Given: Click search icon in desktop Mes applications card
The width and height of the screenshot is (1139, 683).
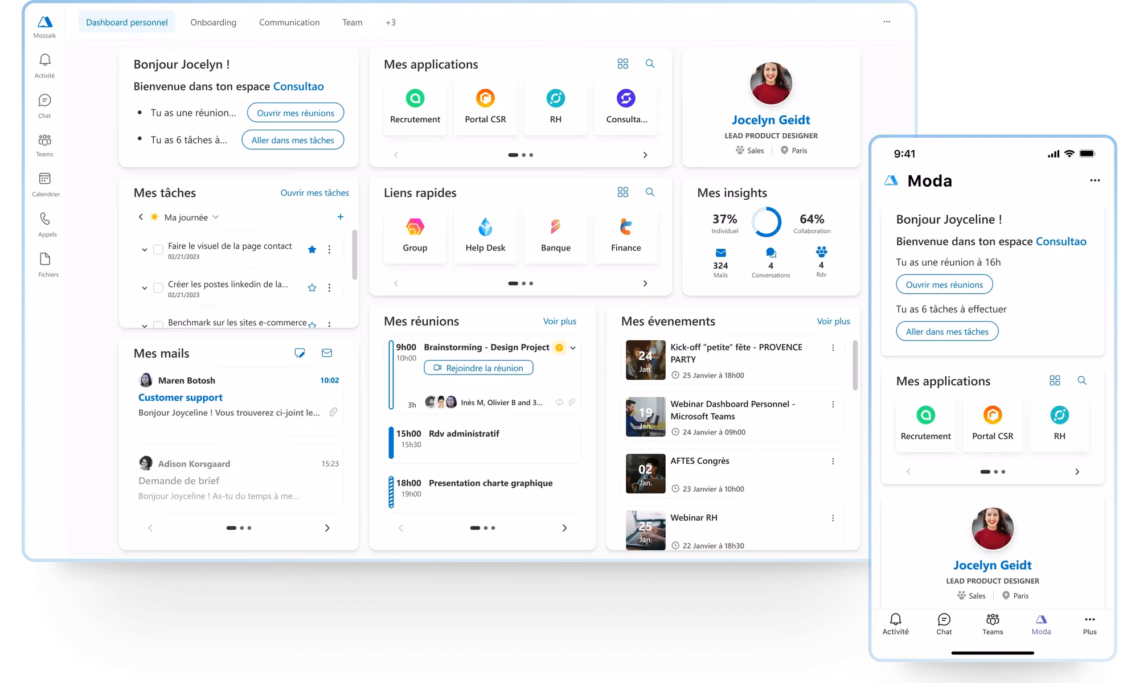Looking at the screenshot, I should tap(650, 64).
